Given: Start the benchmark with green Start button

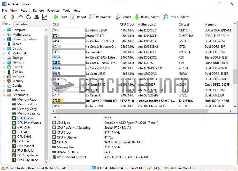Looking at the screenshot, I should pos(60,17).
